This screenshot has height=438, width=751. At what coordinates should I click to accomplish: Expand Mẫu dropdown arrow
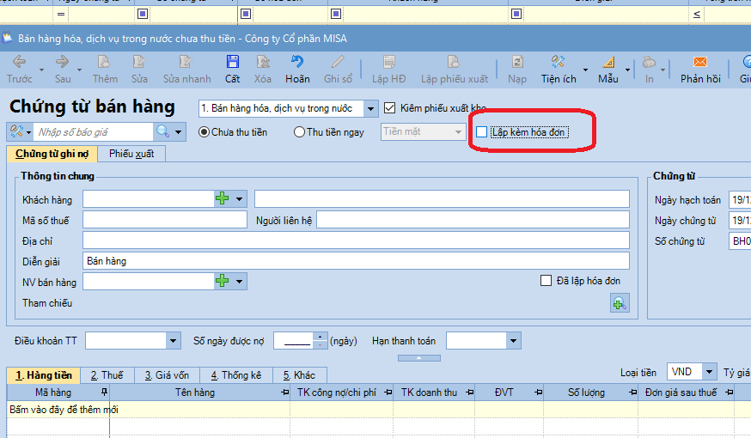pos(627,70)
